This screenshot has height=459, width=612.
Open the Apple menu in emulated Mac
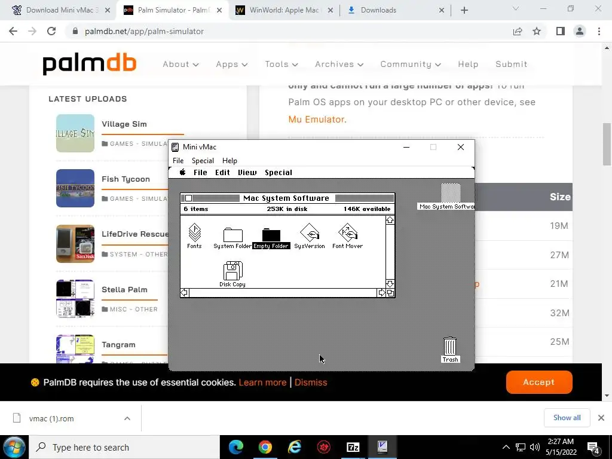pos(182,172)
